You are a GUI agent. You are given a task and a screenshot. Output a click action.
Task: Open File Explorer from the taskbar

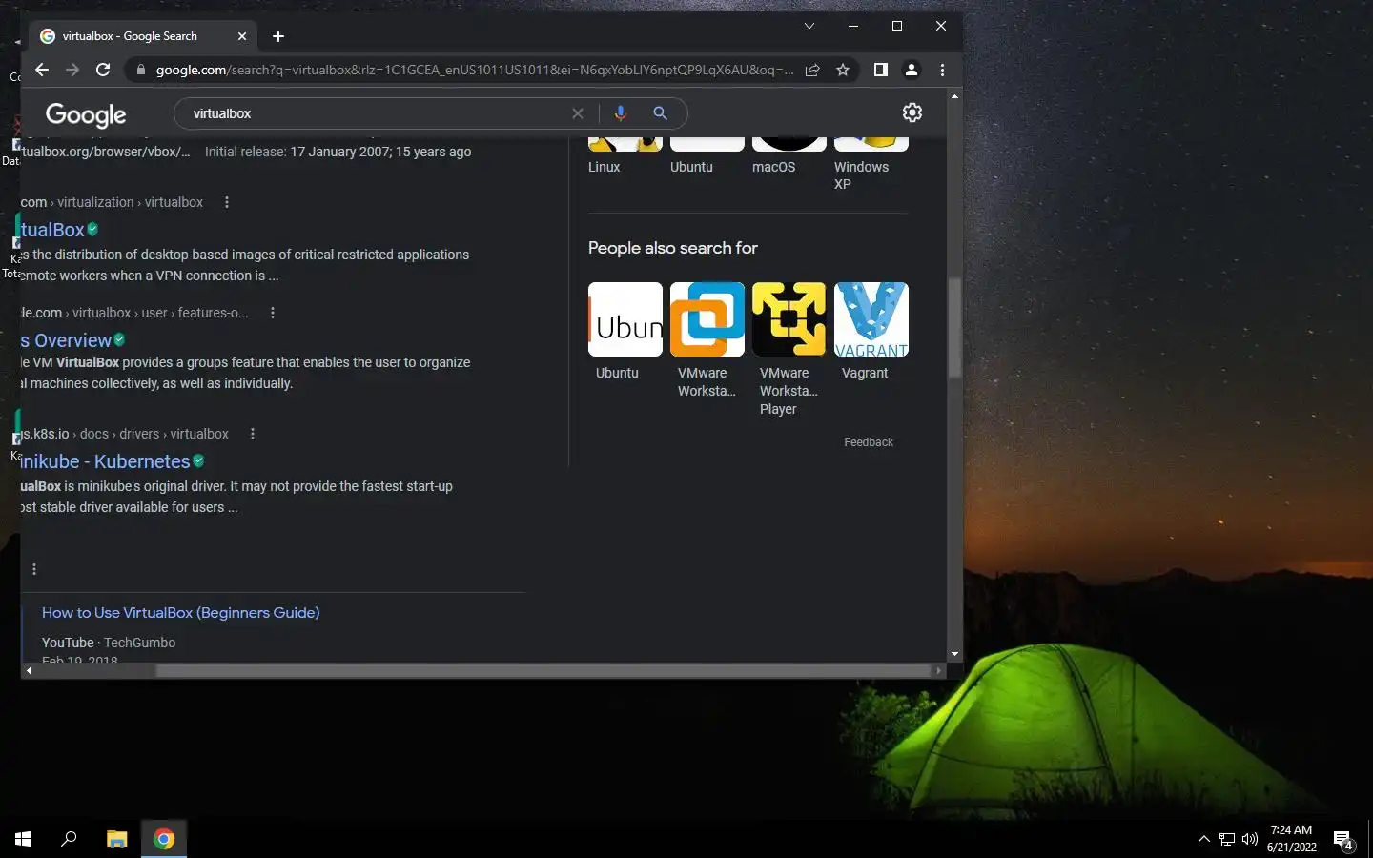pyautogui.click(x=116, y=839)
